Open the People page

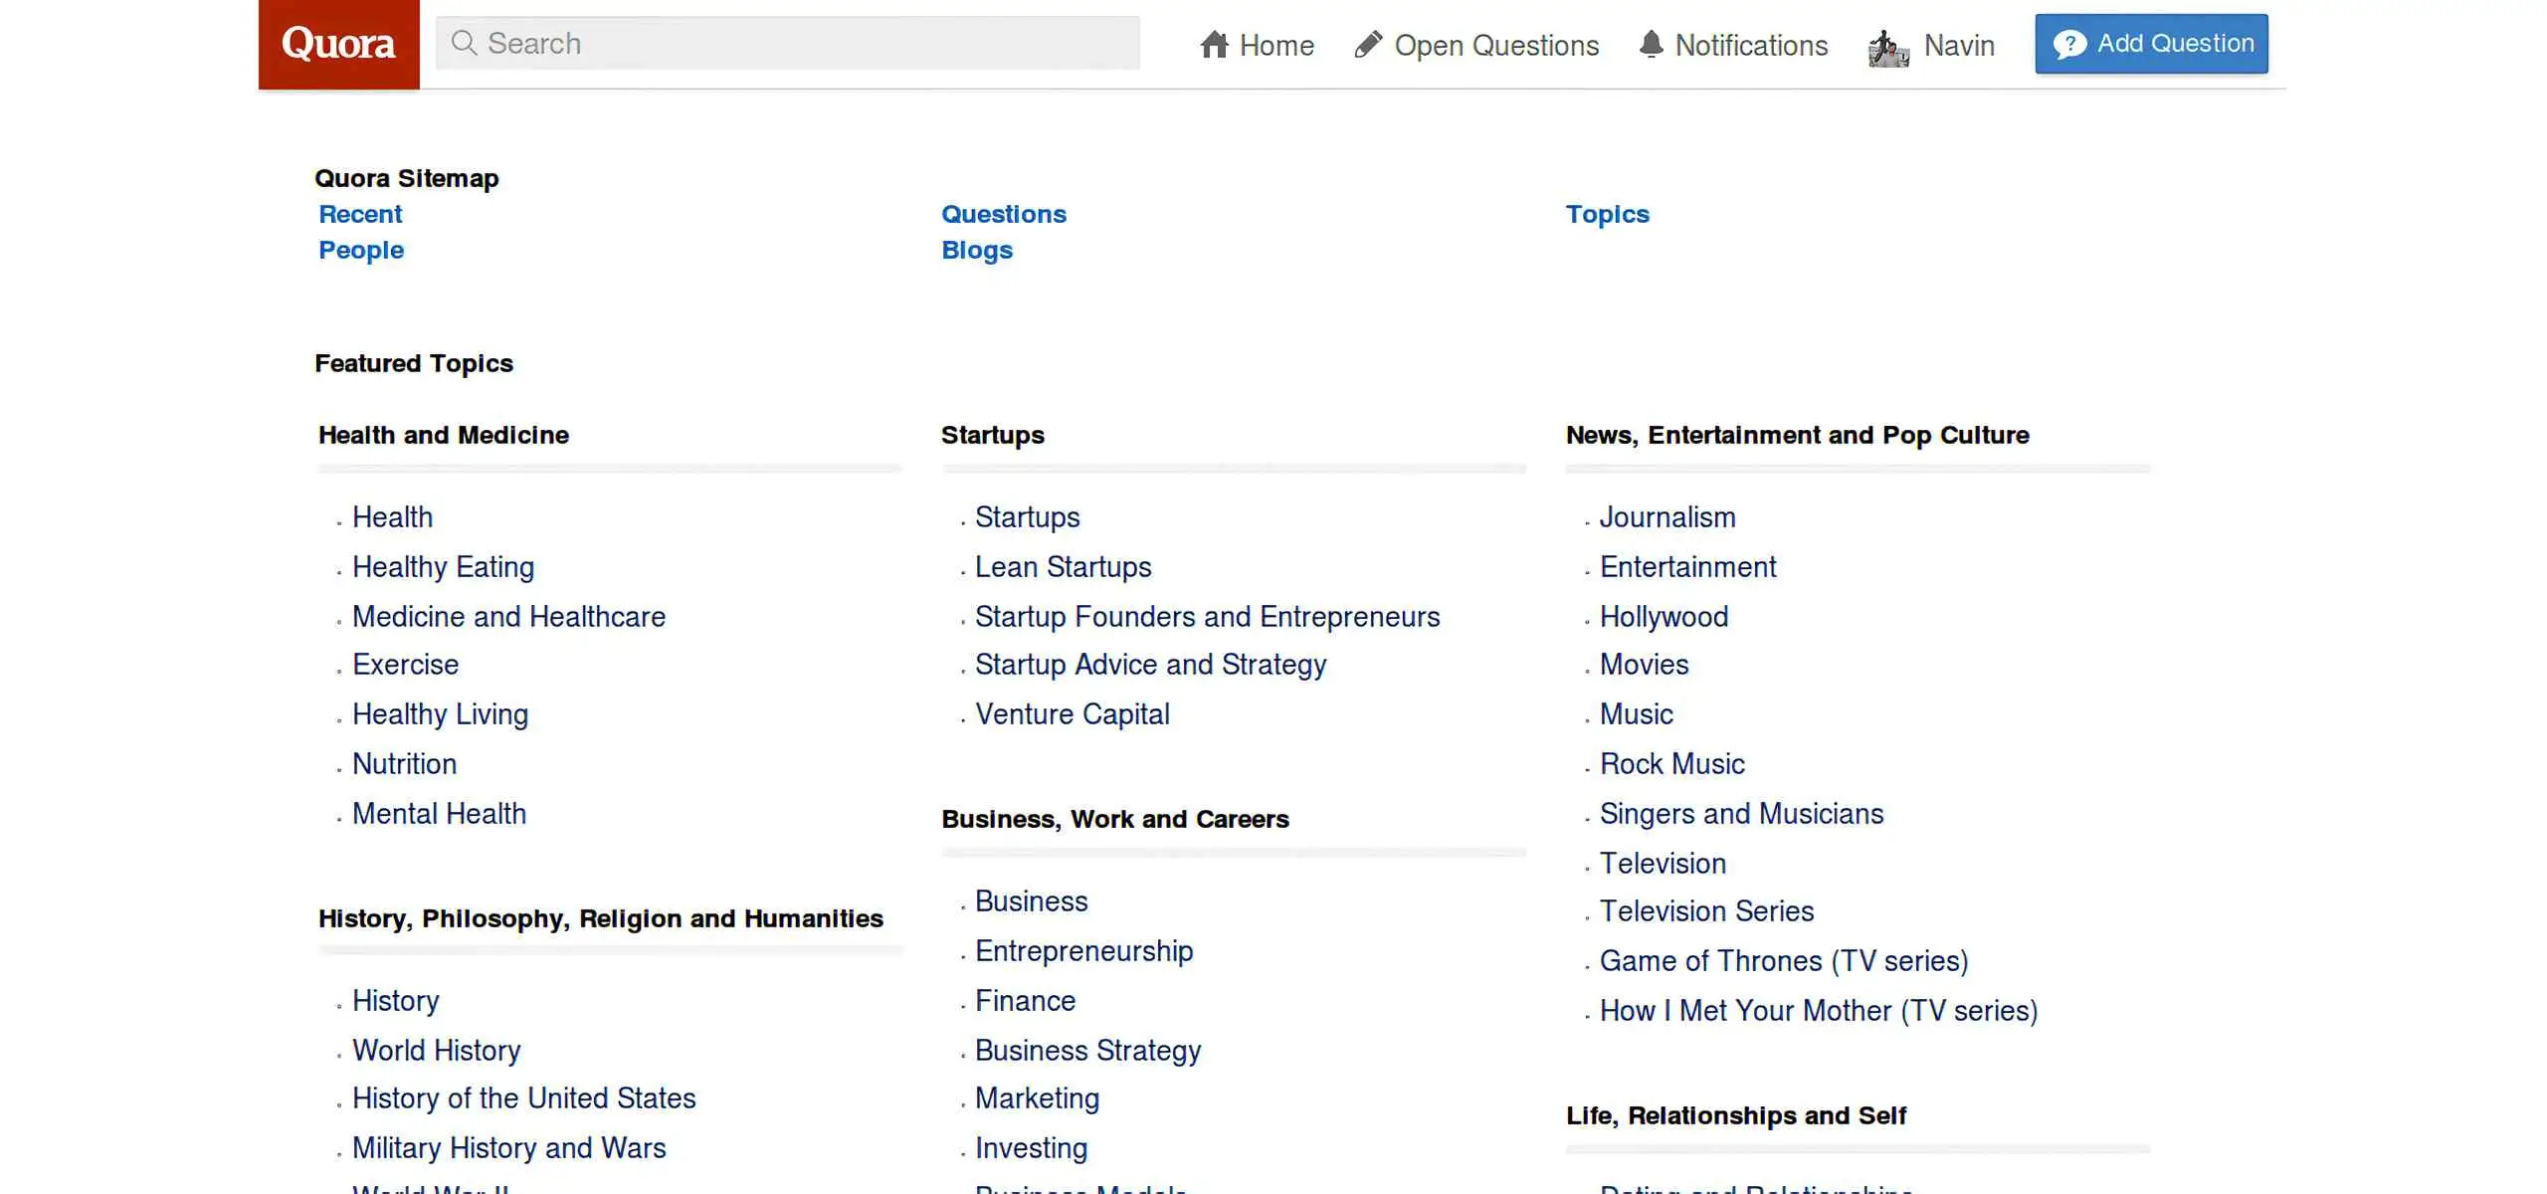pos(360,250)
